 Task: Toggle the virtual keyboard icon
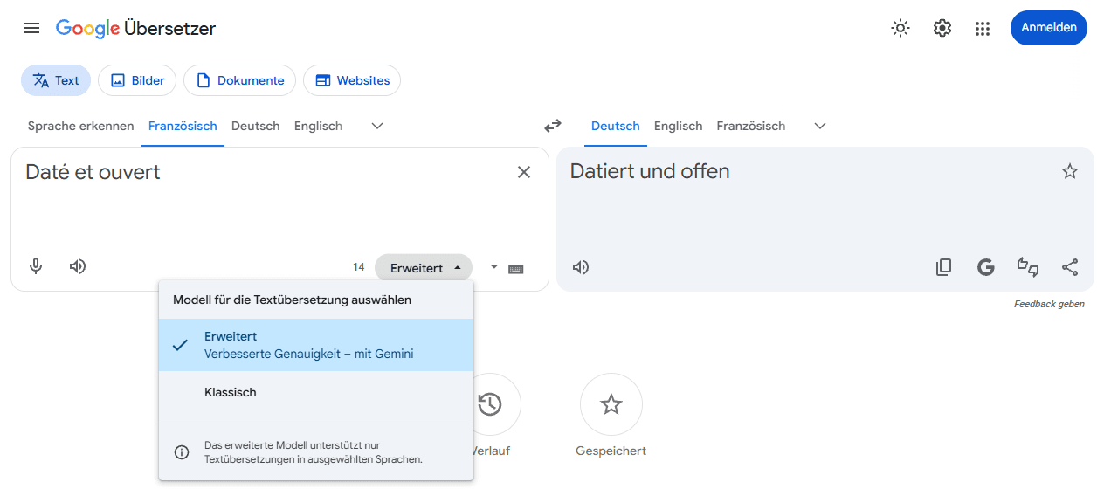click(515, 268)
